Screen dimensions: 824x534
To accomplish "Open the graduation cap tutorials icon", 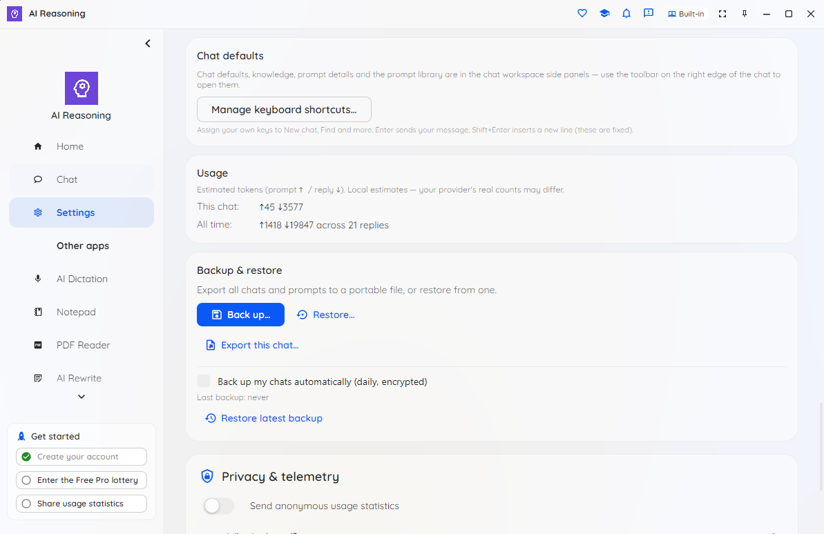I will click(x=604, y=13).
